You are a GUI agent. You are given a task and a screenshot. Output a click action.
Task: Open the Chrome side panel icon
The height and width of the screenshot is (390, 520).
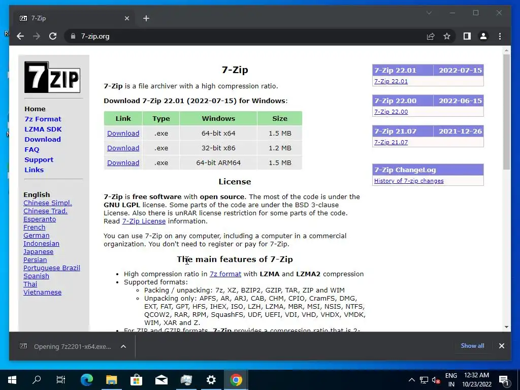(467, 36)
